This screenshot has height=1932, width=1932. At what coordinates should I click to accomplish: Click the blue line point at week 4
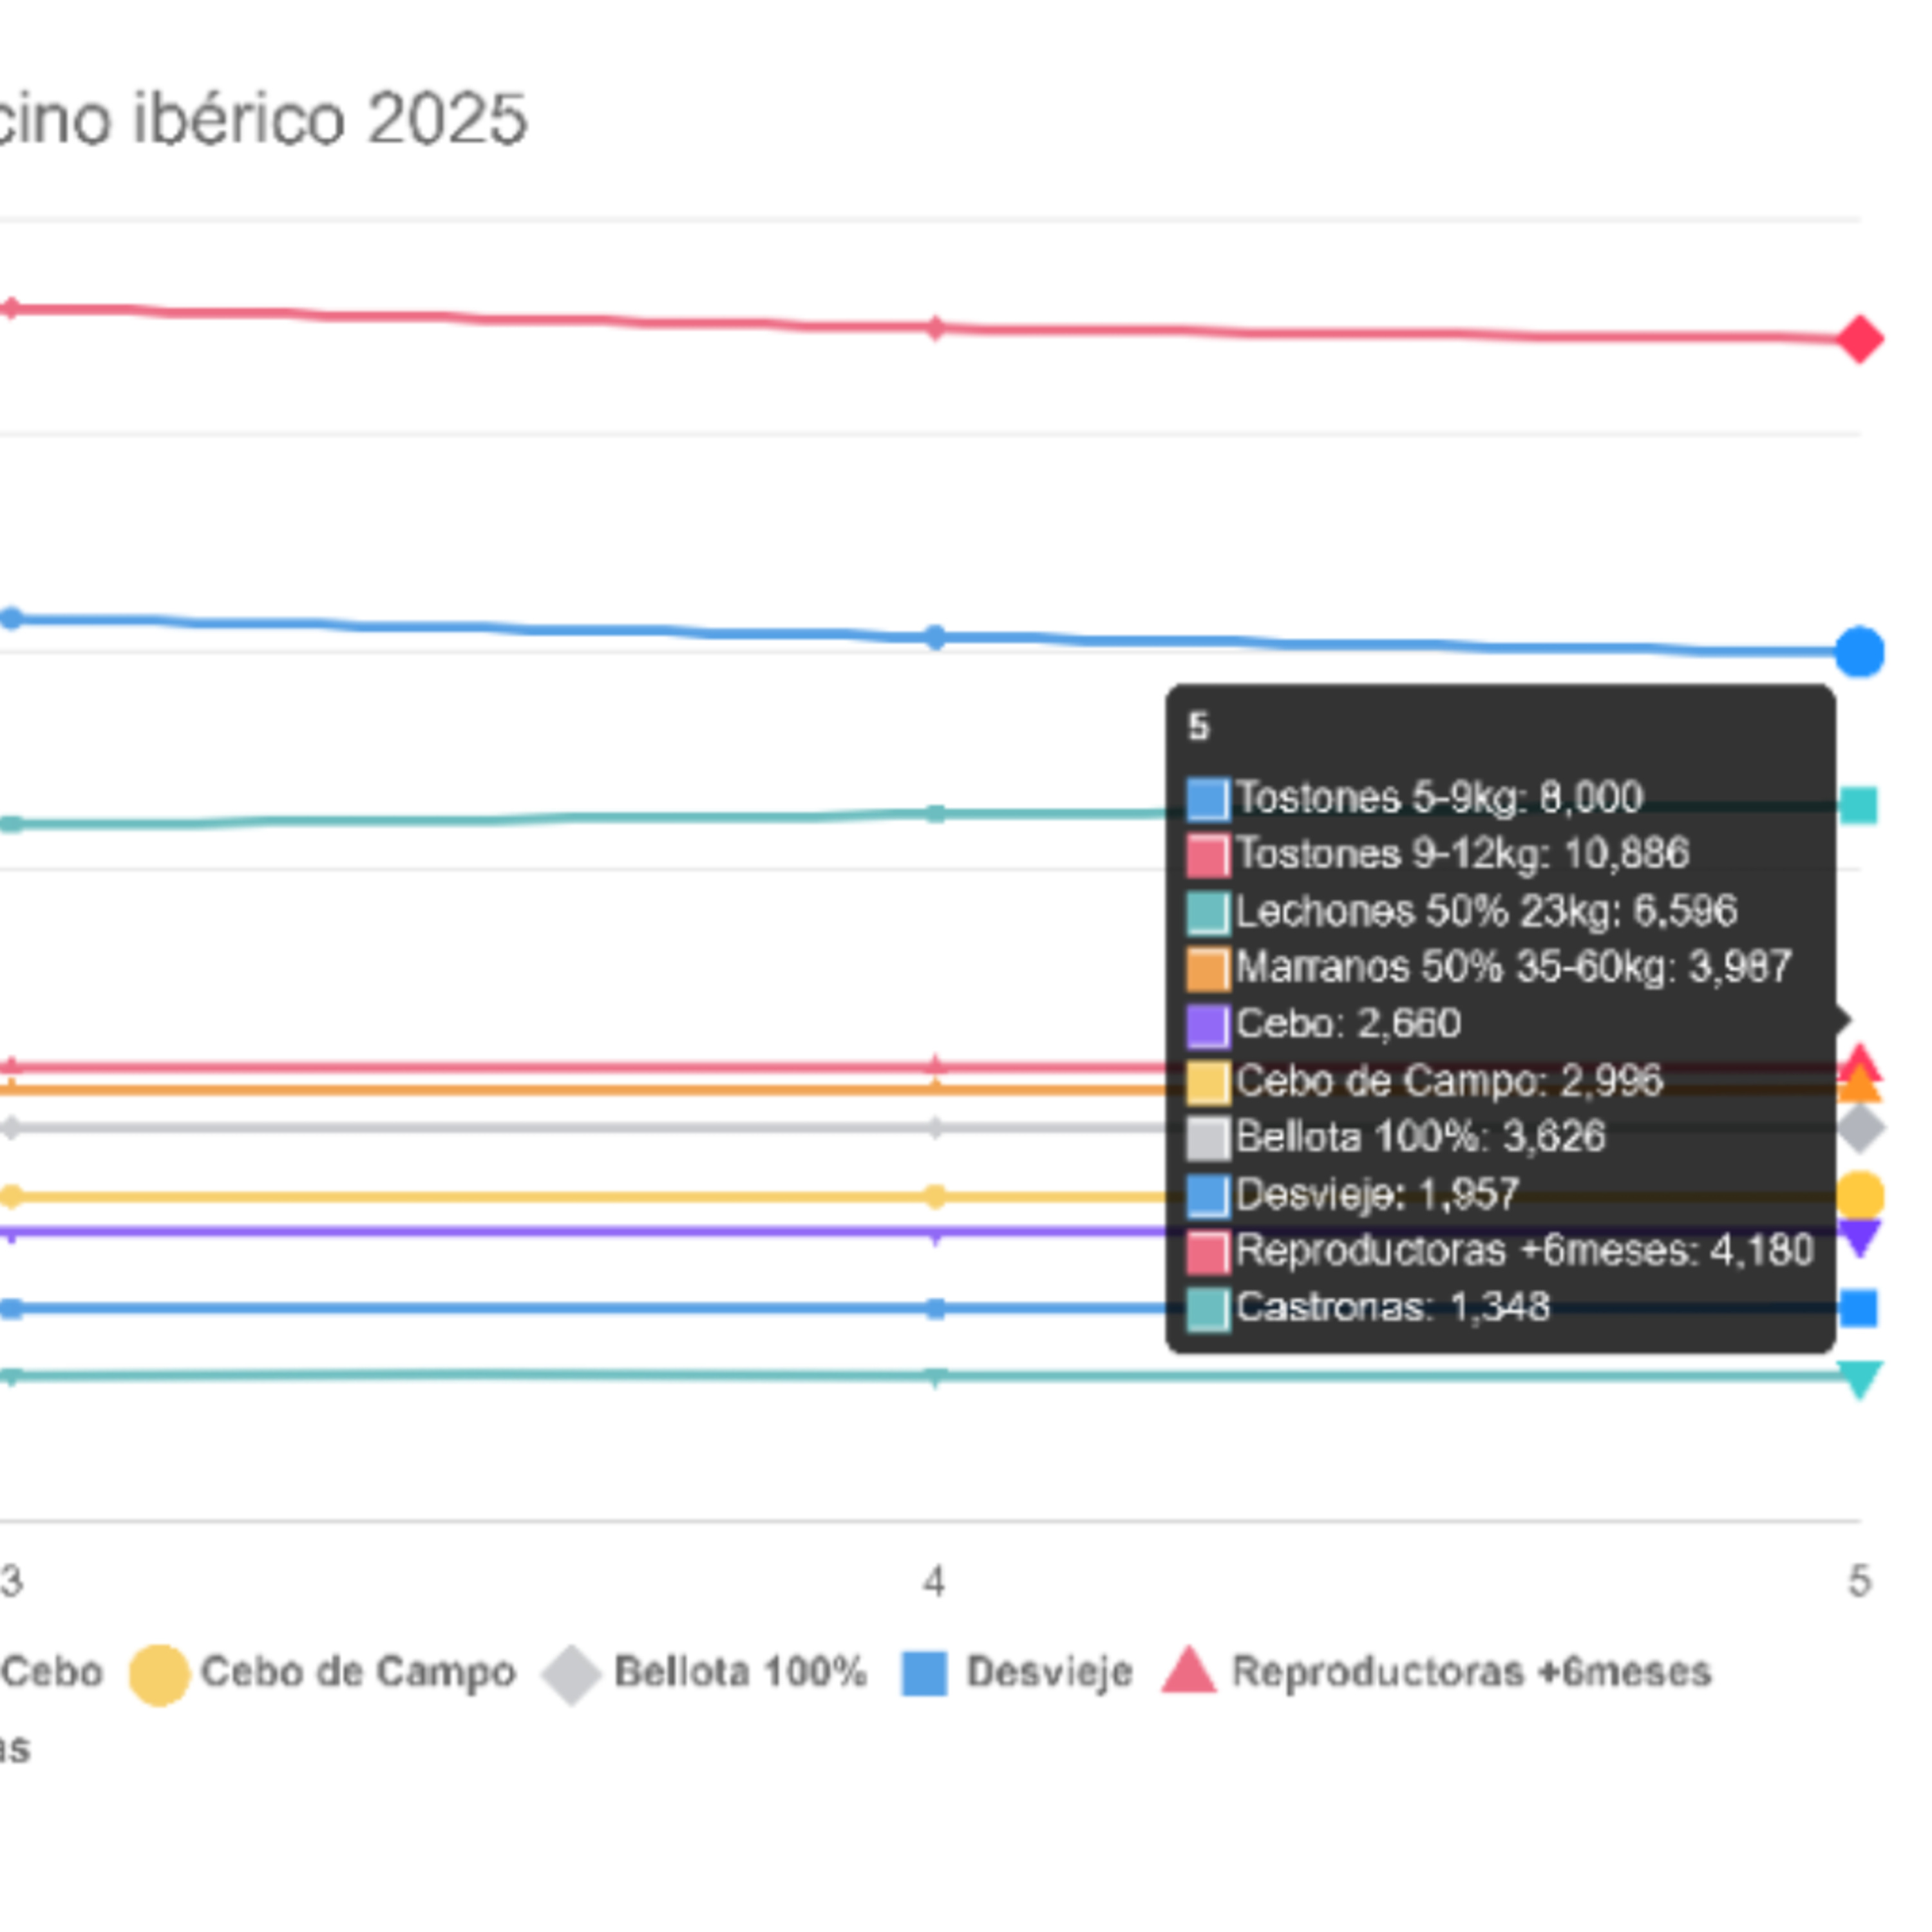point(935,637)
